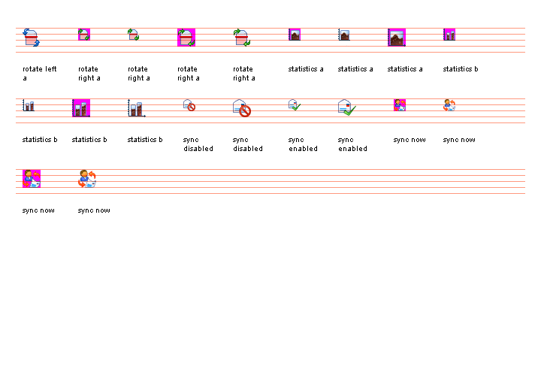Click the small statistics b icon on magenta background

[x=449, y=35]
